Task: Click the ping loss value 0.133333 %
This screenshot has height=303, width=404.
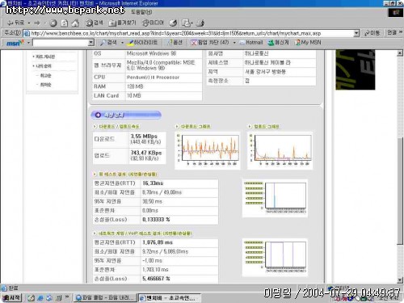Action: pos(156,220)
